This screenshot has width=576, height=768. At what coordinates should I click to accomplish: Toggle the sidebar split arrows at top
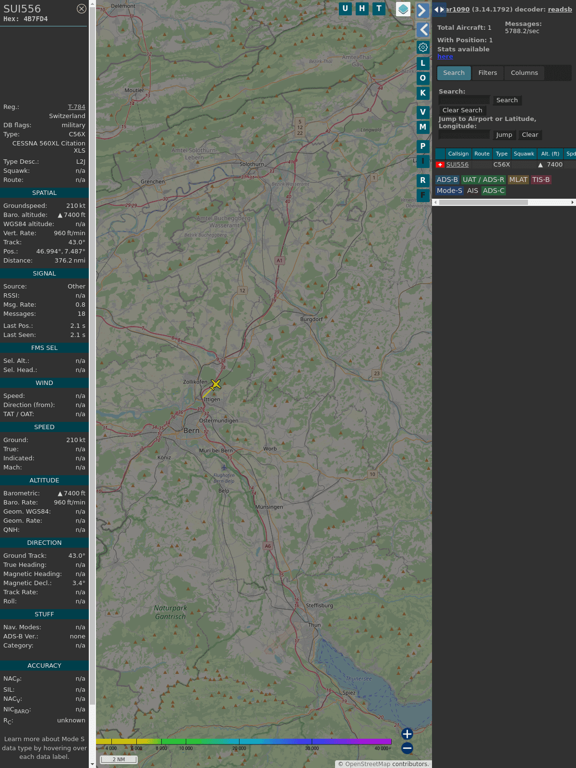click(439, 10)
